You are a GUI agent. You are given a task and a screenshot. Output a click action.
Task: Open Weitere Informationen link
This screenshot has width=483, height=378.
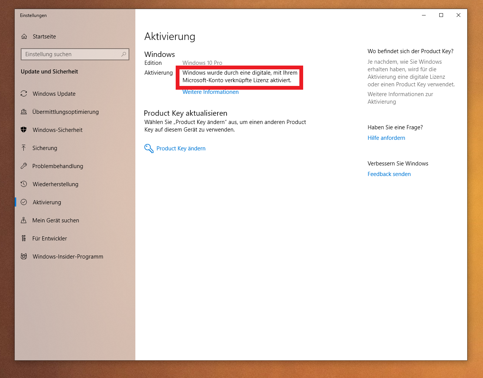(210, 92)
